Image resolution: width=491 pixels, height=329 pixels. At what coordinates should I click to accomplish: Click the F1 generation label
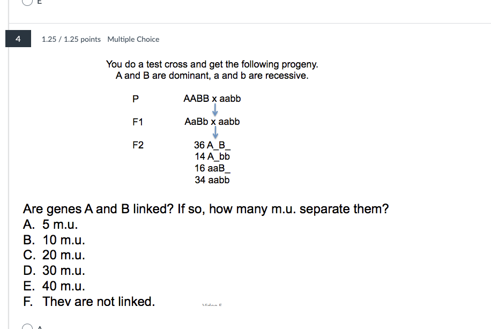pos(138,122)
